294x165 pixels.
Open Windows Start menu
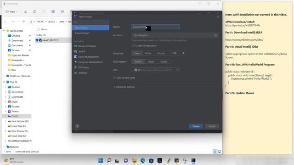pyautogui.click(x=101, y=160)
